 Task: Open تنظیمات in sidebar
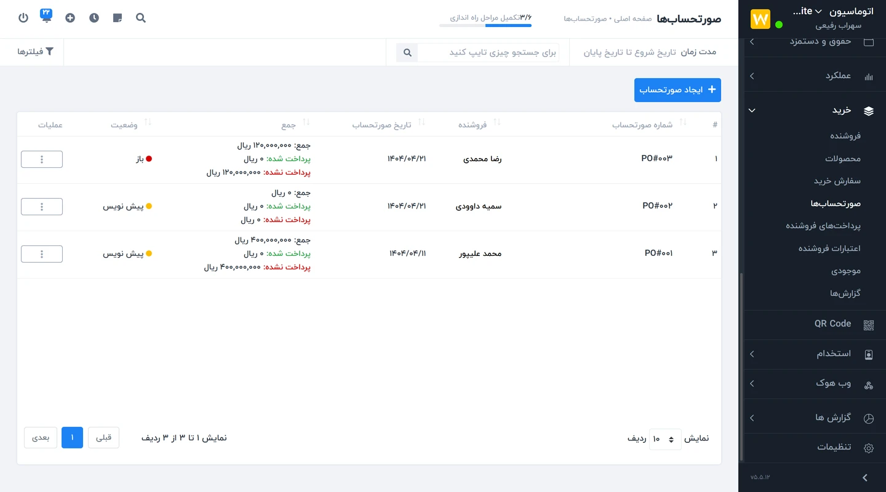[834, 447]
